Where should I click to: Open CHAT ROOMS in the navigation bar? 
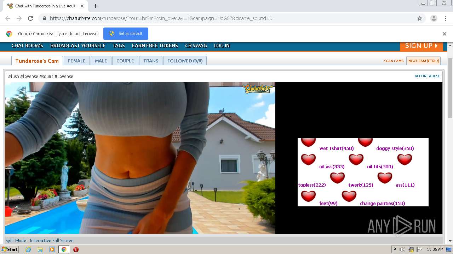[27, 46]
